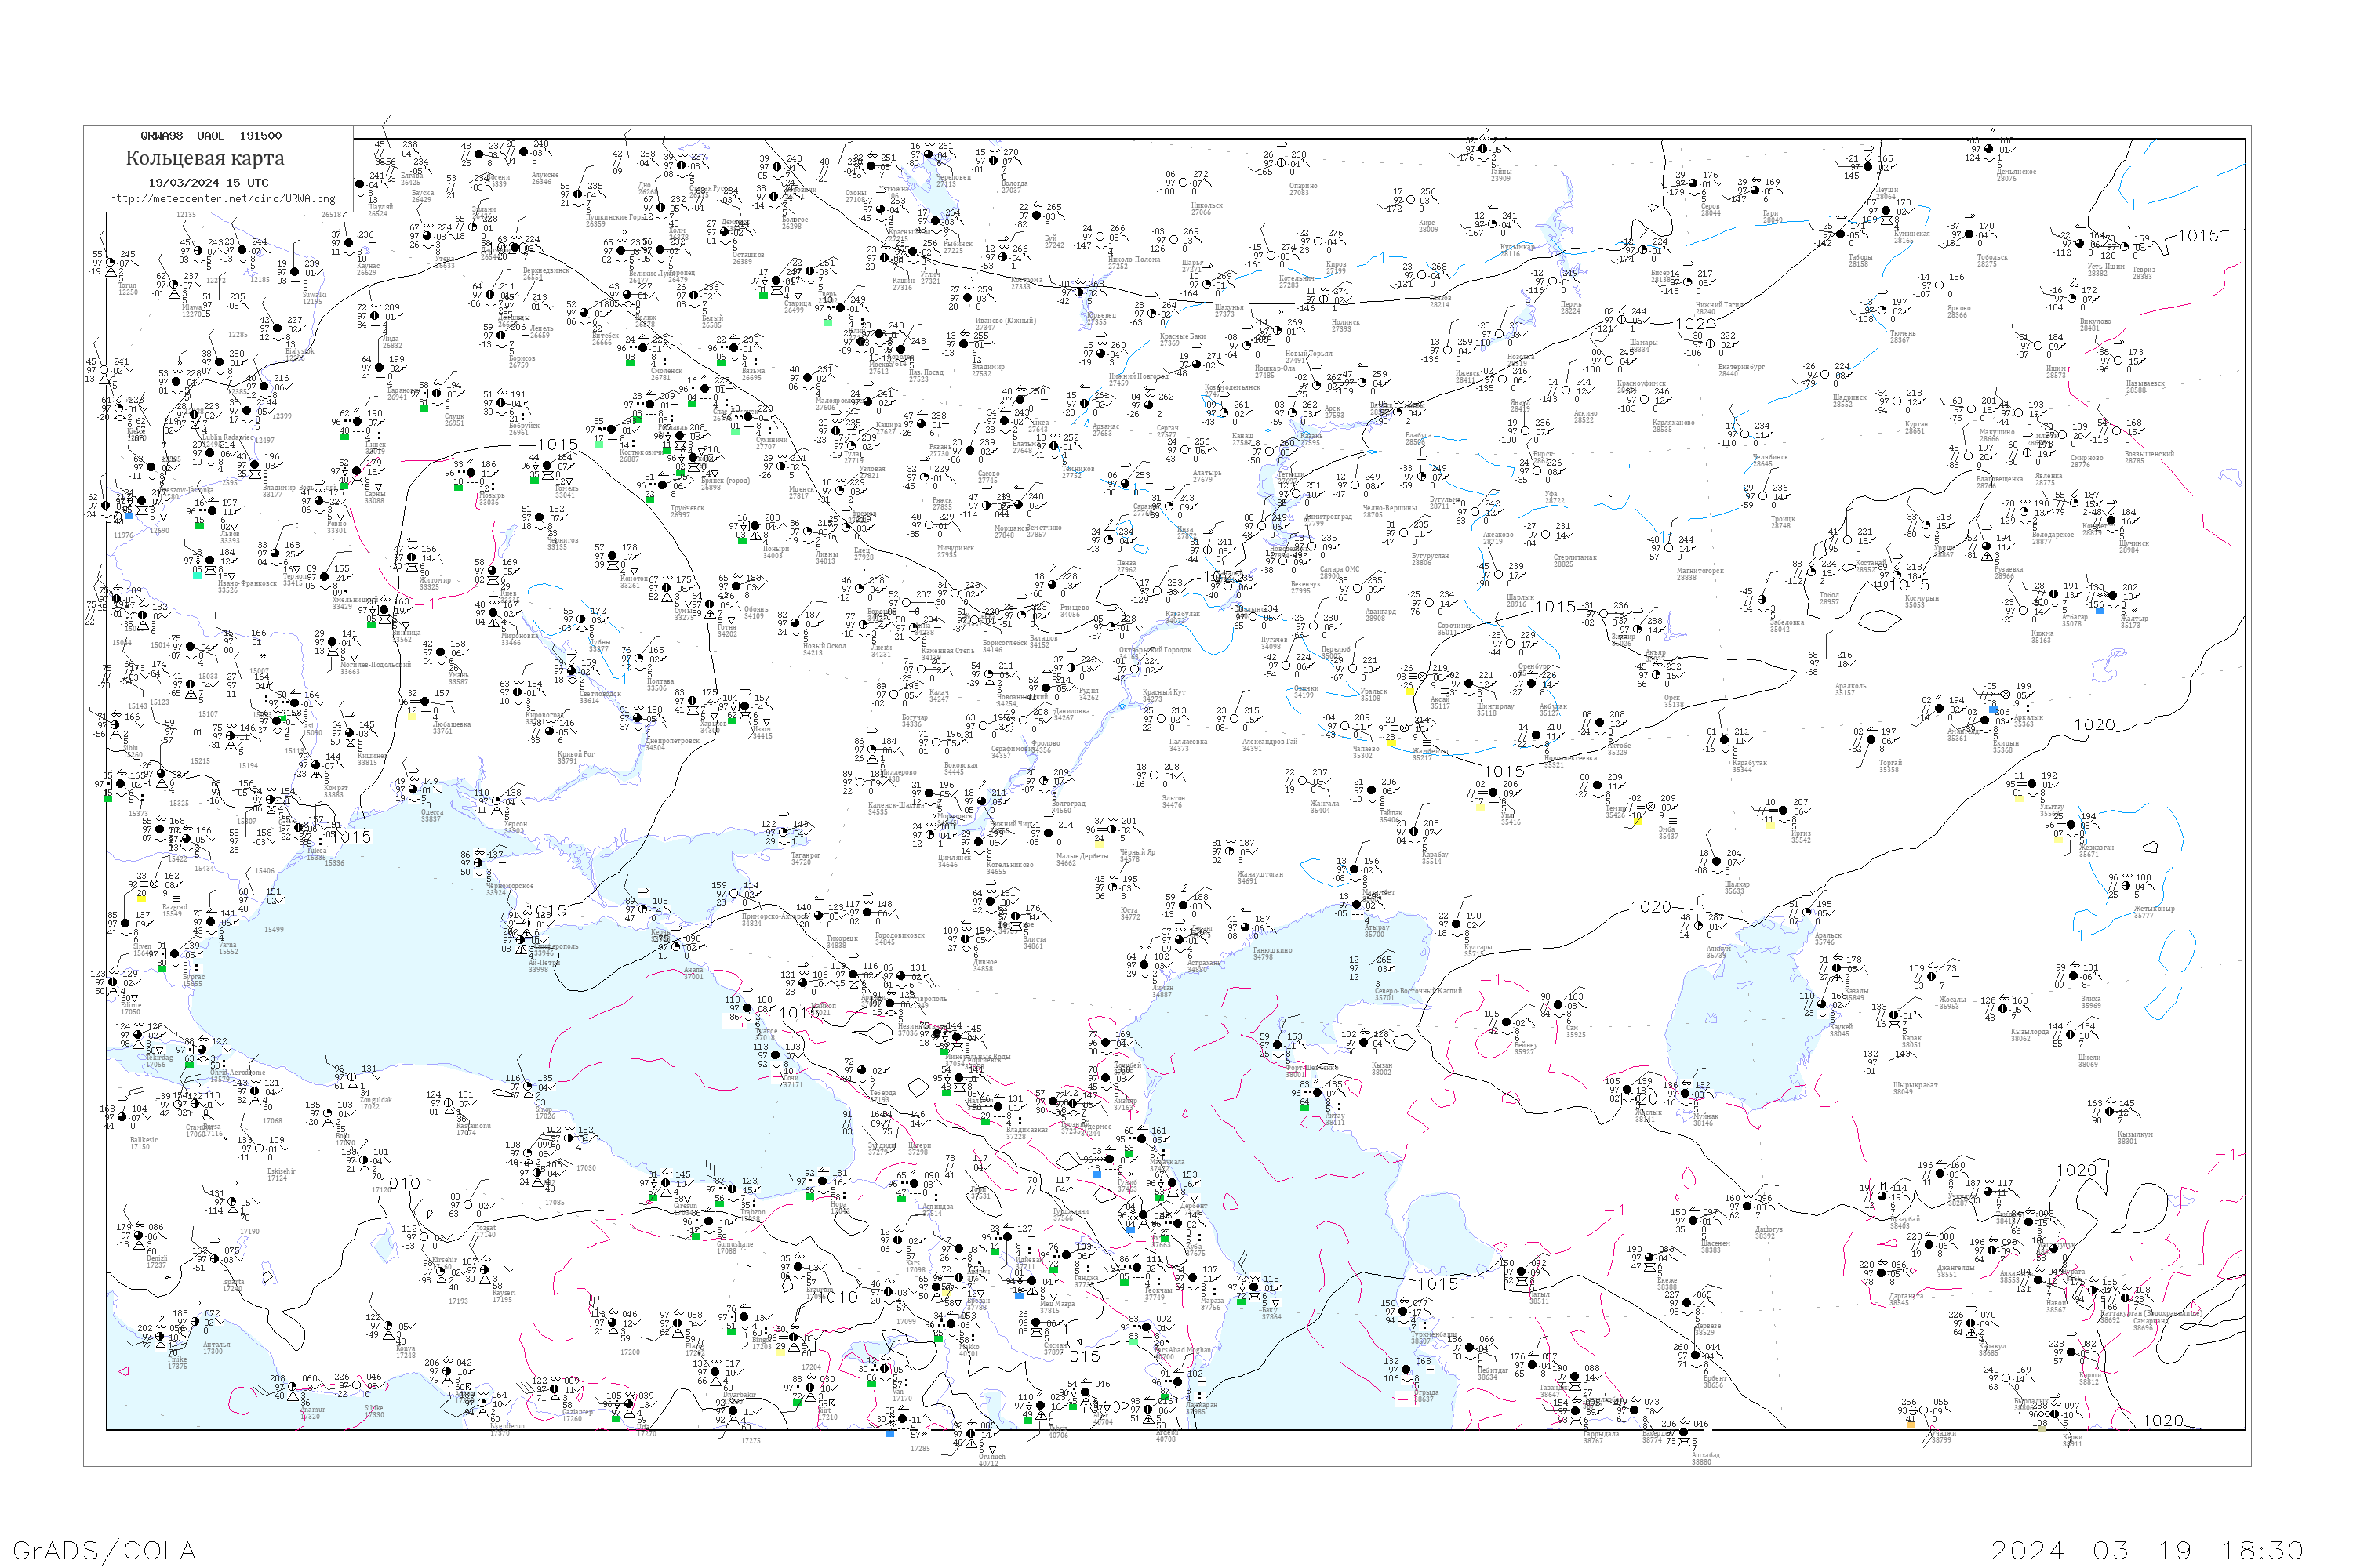
Task: Click the Кольцевая карта map title
Action: 205,158
